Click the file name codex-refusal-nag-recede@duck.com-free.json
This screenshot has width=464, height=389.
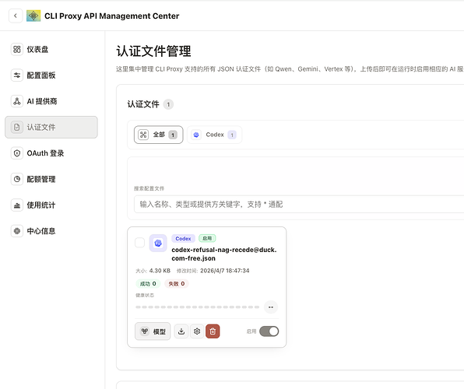point(224,254)
